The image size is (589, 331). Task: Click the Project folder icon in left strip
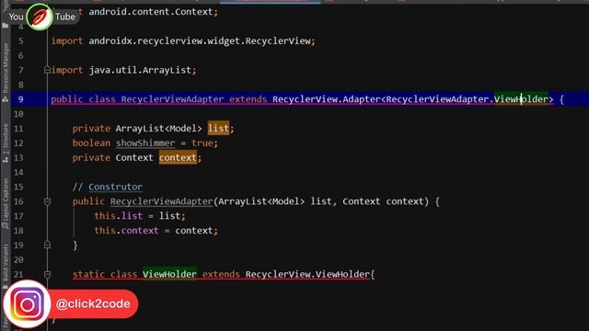coord(5,25)
